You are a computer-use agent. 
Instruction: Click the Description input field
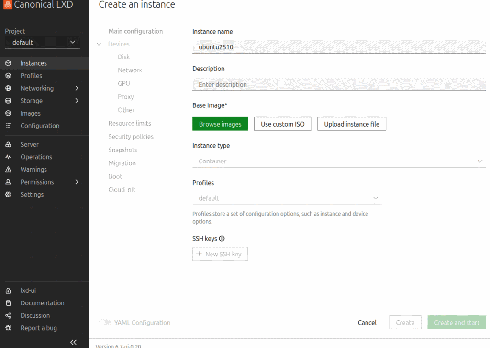click(x=339, y=84)
